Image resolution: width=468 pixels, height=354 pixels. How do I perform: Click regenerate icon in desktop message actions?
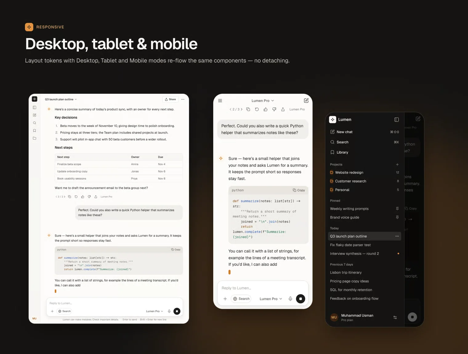coord(76,197)
